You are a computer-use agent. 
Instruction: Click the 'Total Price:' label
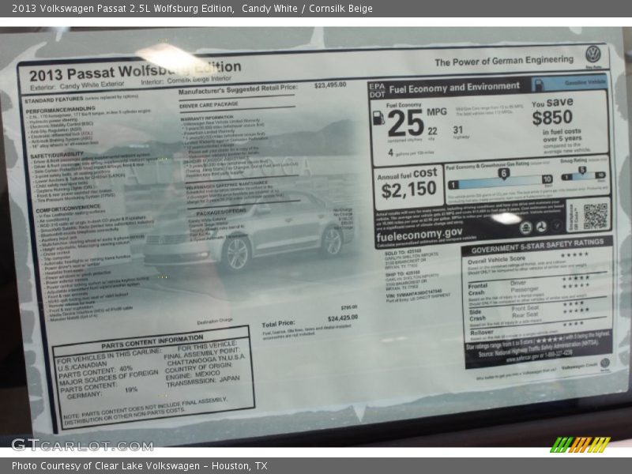pyautogui.click(x=278, y=324)
